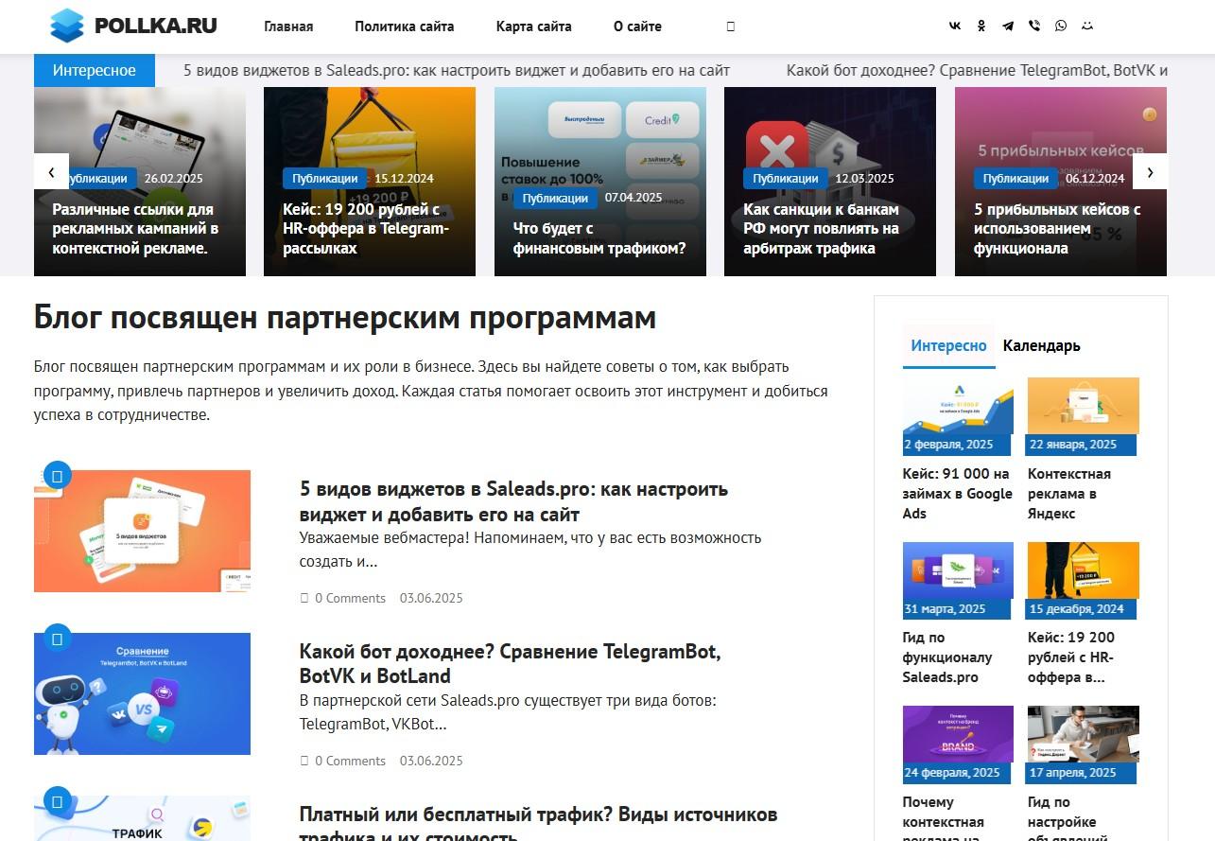Open the Telegram social link
Viewport: 1215px width, 841px height.
[x=1008, y=26]
